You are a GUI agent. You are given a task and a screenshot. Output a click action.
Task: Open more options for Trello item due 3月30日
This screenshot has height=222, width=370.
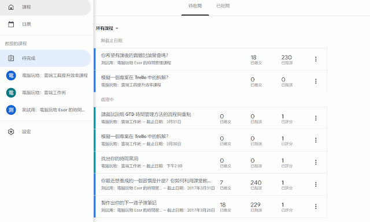click(316, 140)
